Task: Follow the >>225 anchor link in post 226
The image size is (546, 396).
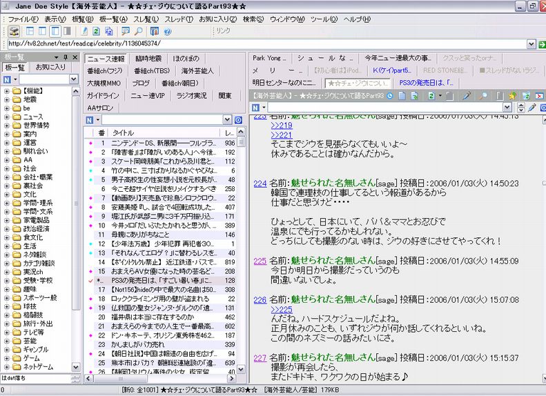Action: click(282, 310)
